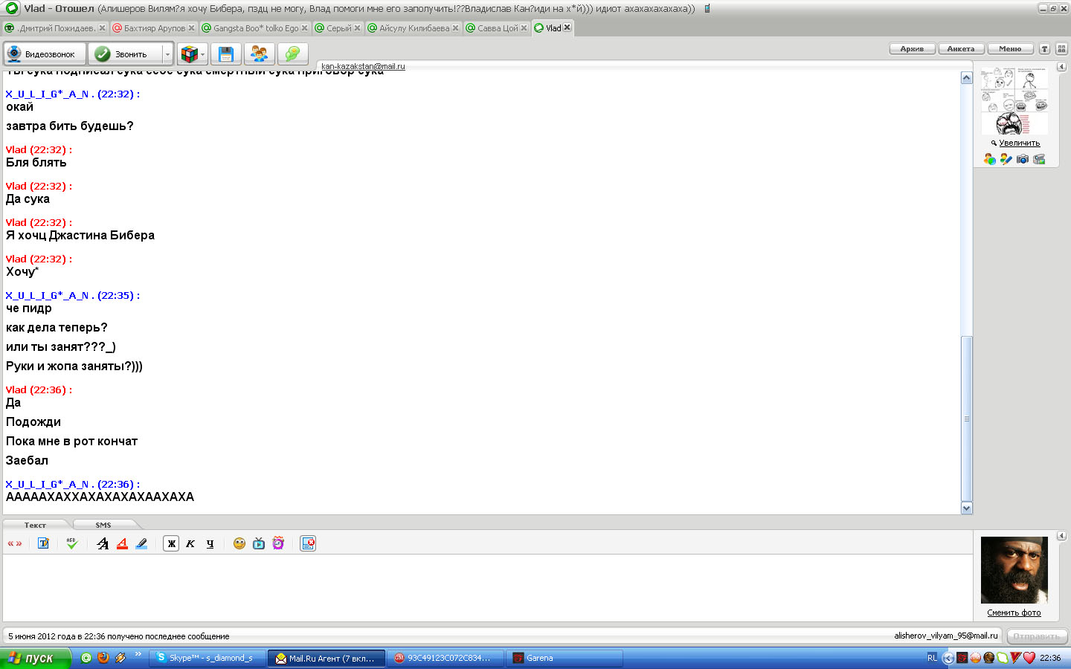Switch to the Серый chat tab
Viewport: 1071px width, 669px height.
(338, 28)
